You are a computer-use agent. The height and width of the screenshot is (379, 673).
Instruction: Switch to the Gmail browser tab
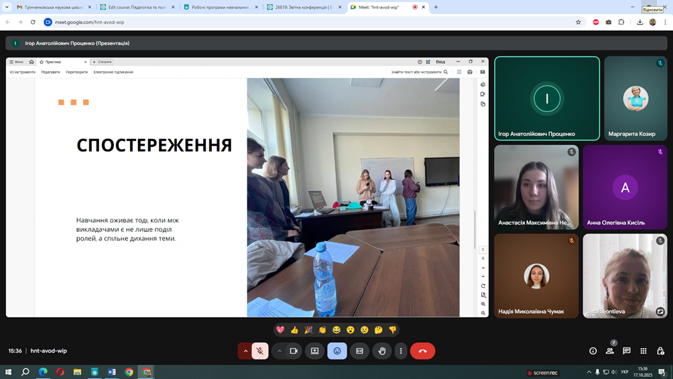[x=50, y=7]
